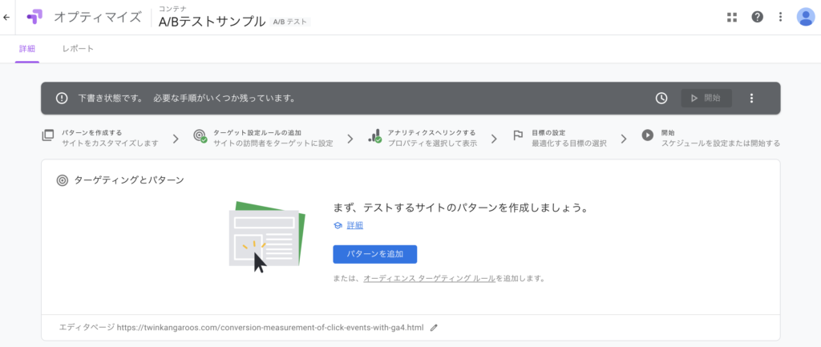Open オーディエンス ターゲティング ルール link

point(429,278)
